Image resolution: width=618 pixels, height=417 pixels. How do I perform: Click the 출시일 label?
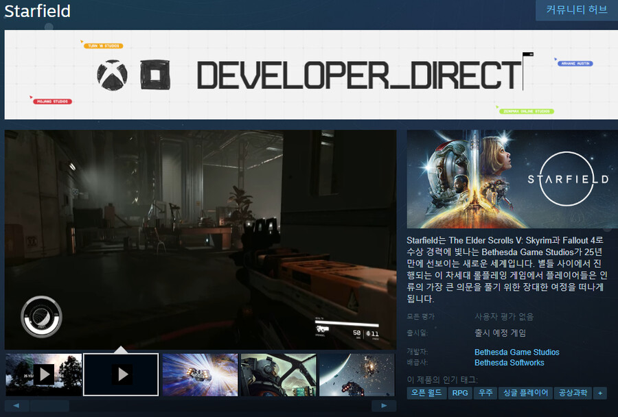click(x=417, y=333)
